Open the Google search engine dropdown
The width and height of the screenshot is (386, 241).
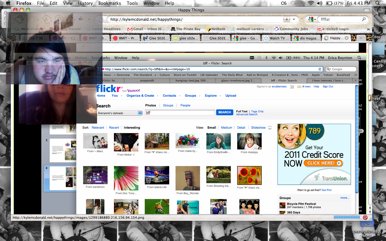[x=312, y=19]
